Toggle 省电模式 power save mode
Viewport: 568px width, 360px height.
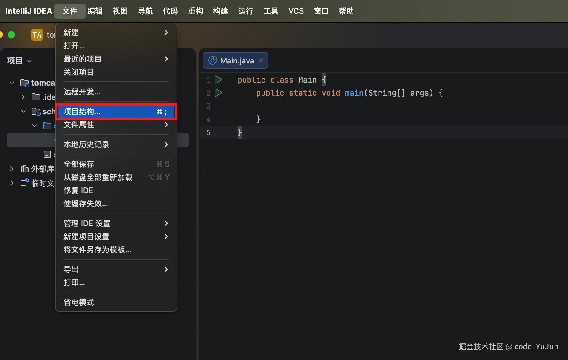[116, 302]
